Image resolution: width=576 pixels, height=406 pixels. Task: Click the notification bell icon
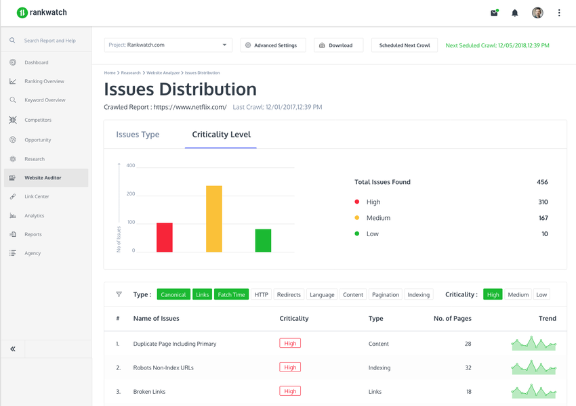click(x=514, y=12)
